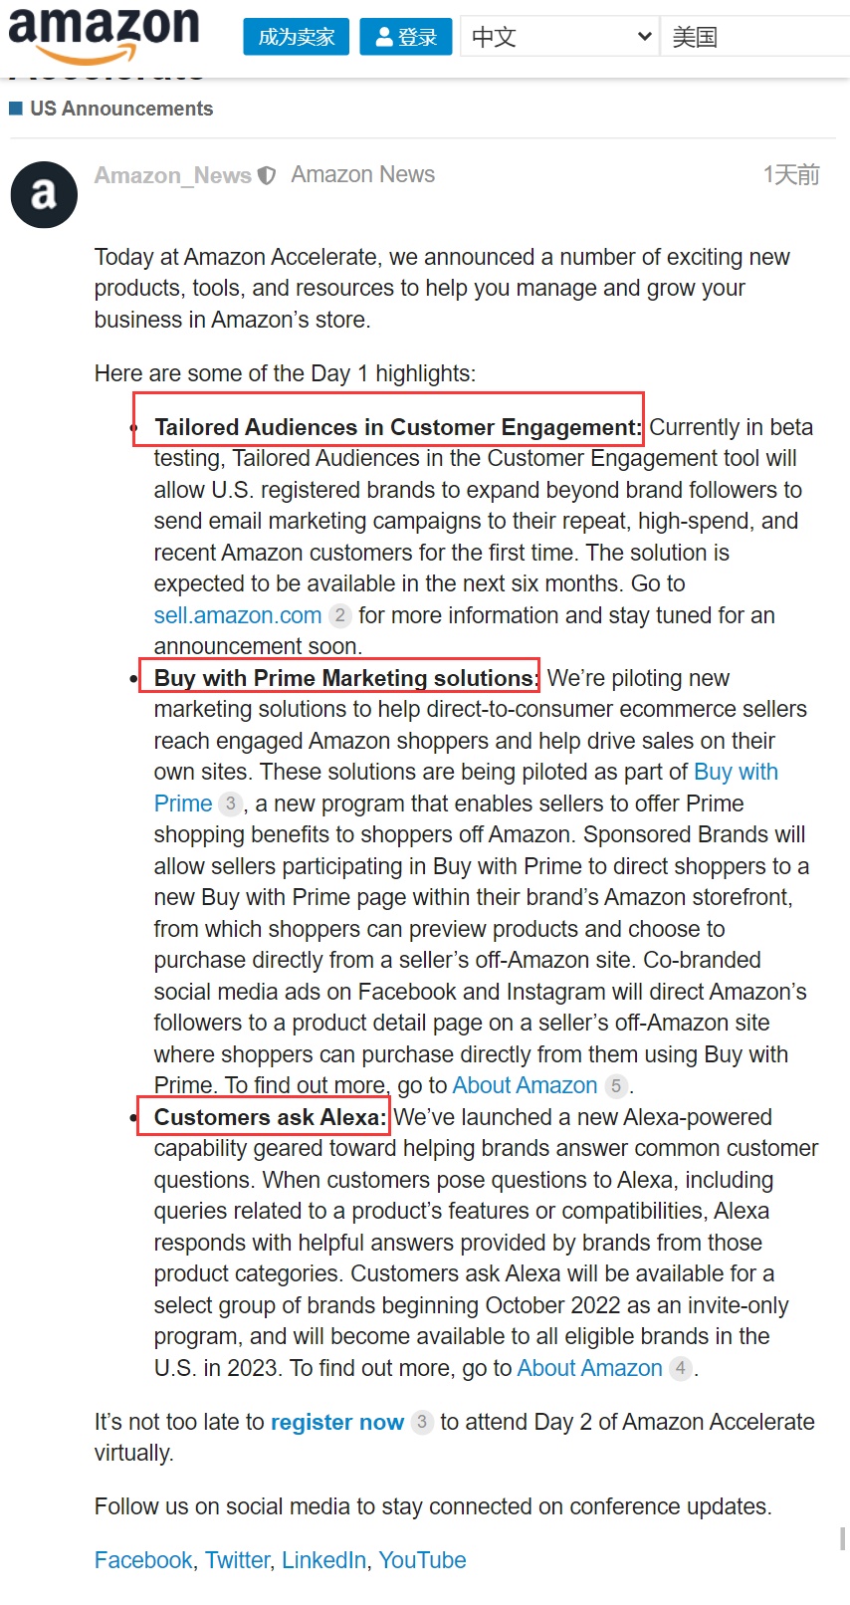Click the Amazon_News round avatar

(x=44, y=195)
